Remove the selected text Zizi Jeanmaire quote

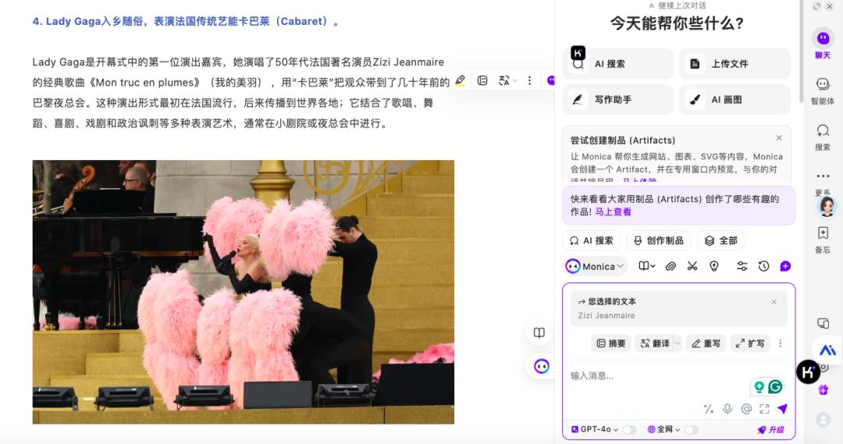coord(774,302)
